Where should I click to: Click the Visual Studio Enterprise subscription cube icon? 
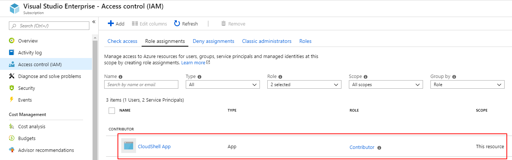click(x=14, y=9)
